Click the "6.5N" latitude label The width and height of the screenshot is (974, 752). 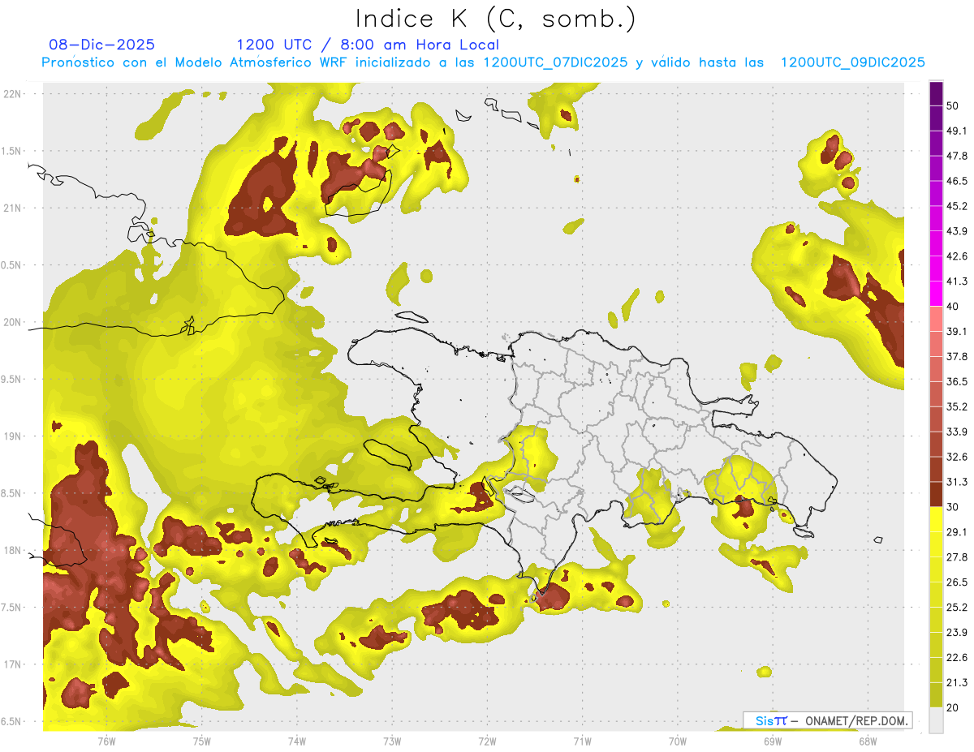(12, 722)
